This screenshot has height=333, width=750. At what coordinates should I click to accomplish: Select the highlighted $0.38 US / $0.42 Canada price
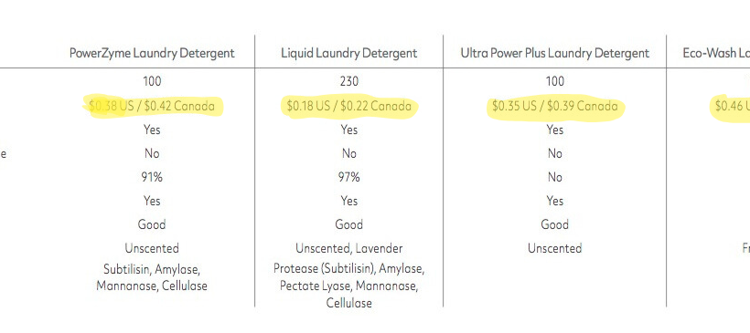click(152, 106)
